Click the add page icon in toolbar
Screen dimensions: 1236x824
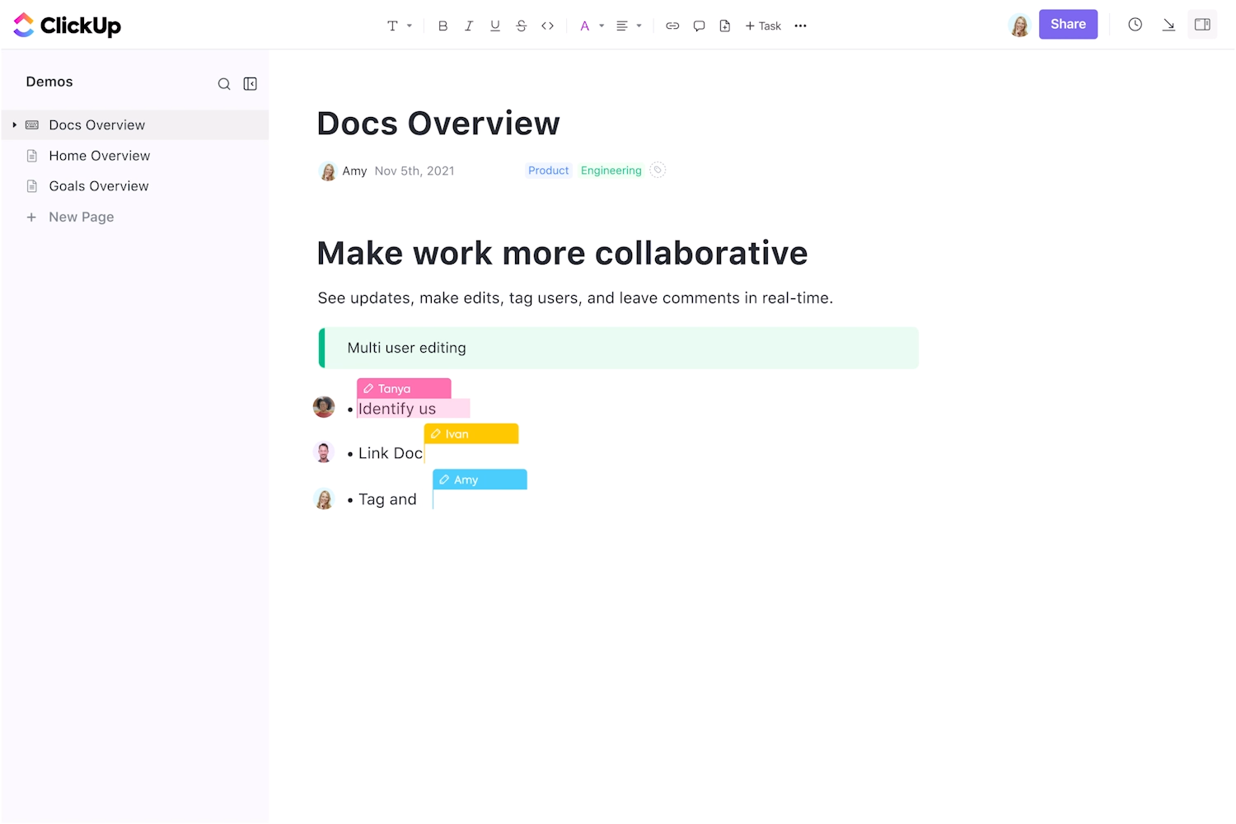[725, 26]
